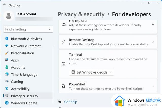The height and width of the screenshot is (108, 162).
Task: Close the Settings window
Action: click(157, 3)
